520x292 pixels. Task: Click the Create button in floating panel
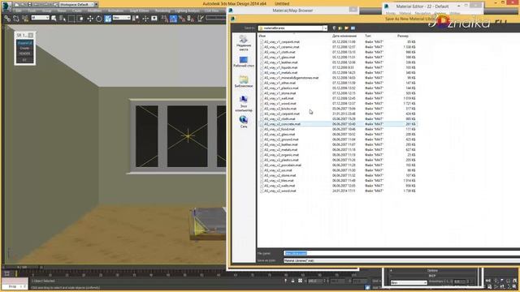tap(25, 49)
